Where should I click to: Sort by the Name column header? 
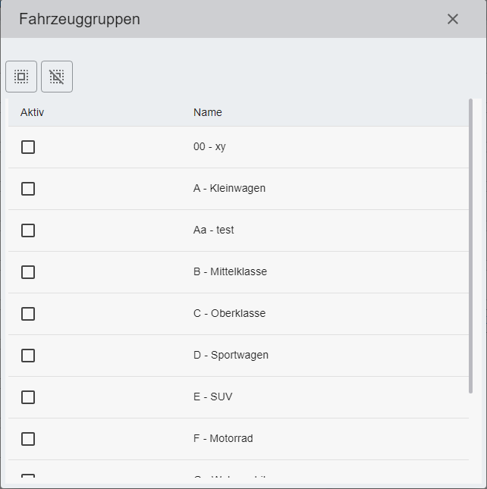pyautogui.click(x=208, y=112)
